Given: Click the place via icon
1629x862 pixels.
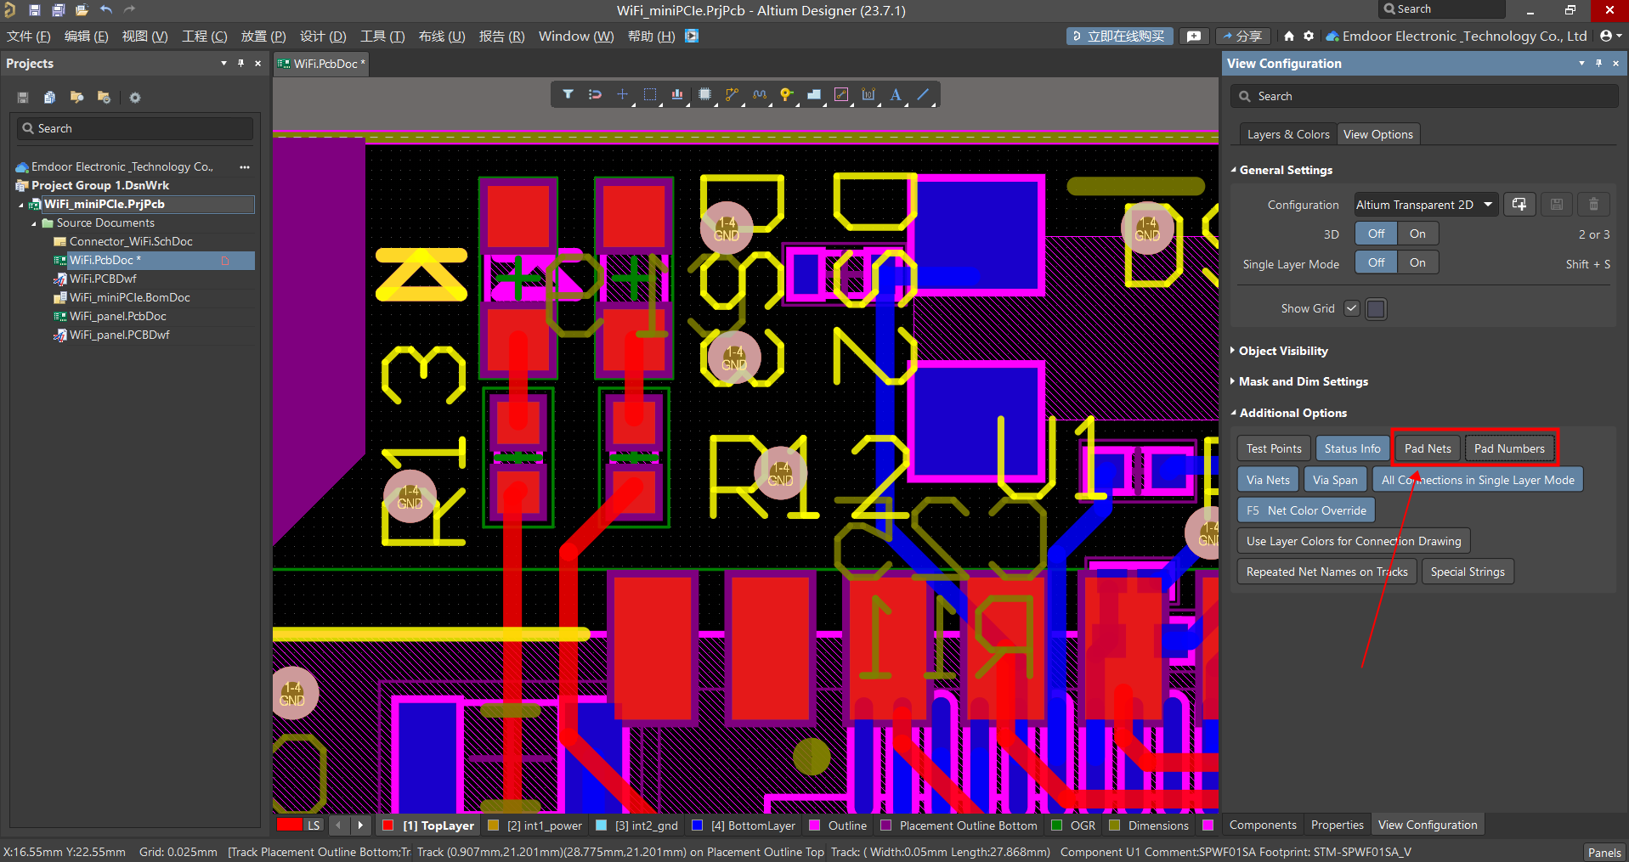Looking at the screenshot, I should pyautogui.click(x=786, y=94).
